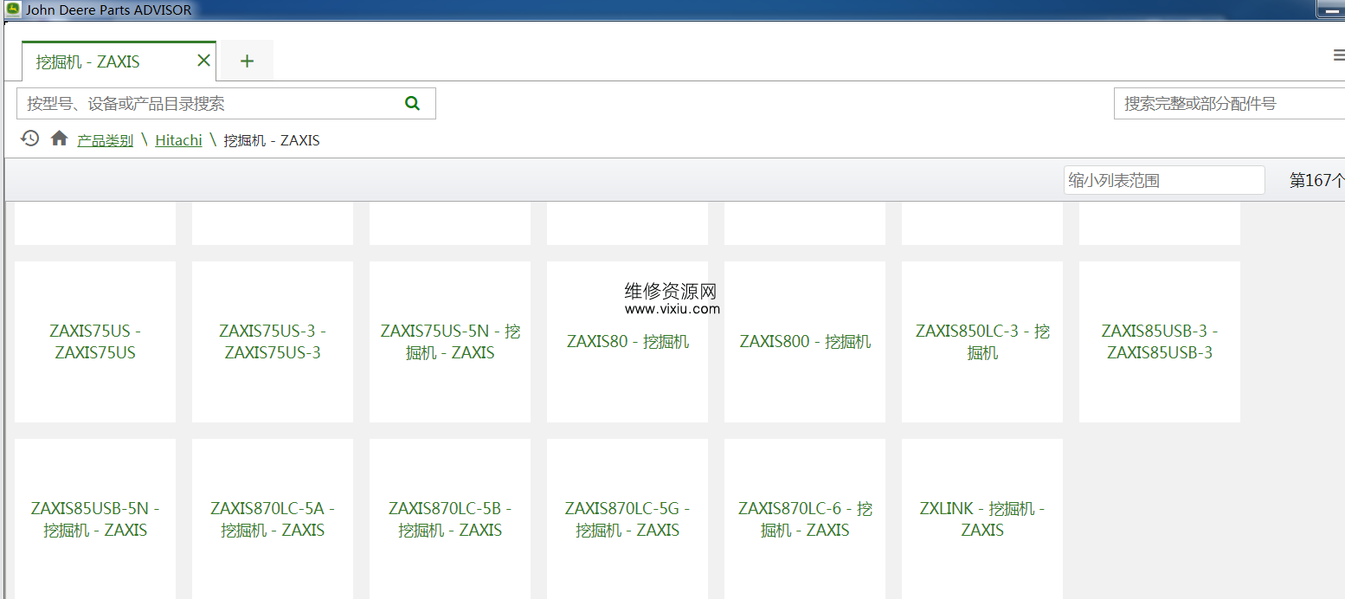Open the ZXLINK - 挖掘机 tile
This screenshot has height=599, width=1345.
982,518
